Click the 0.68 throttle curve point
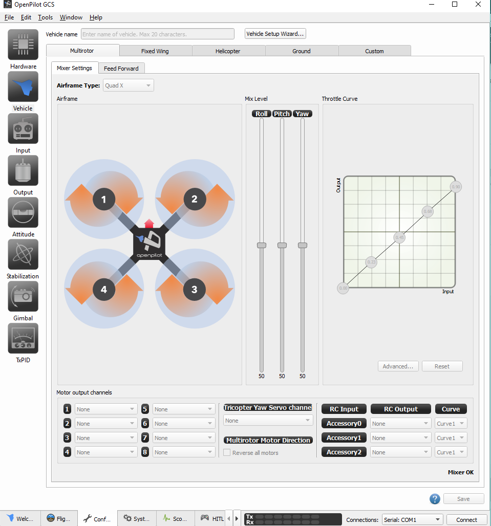Image resolution: width=491 pixels, height=526 pixels. click(428, 211)
